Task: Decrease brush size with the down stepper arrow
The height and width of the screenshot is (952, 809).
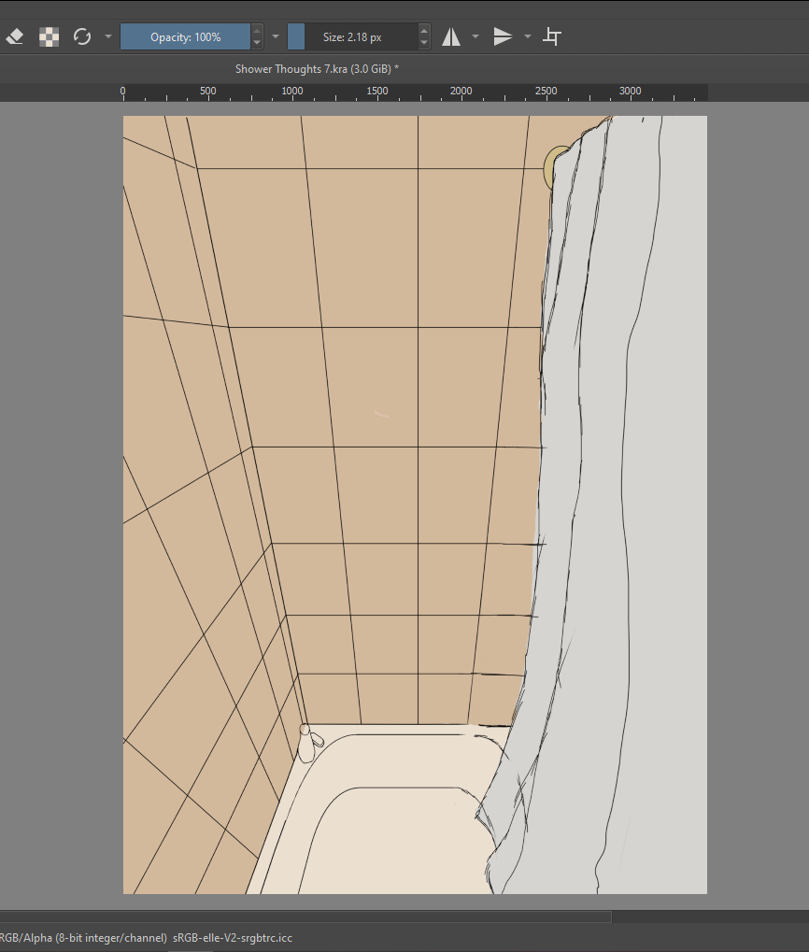Action: pyautogui.click(x=424, y=43)
